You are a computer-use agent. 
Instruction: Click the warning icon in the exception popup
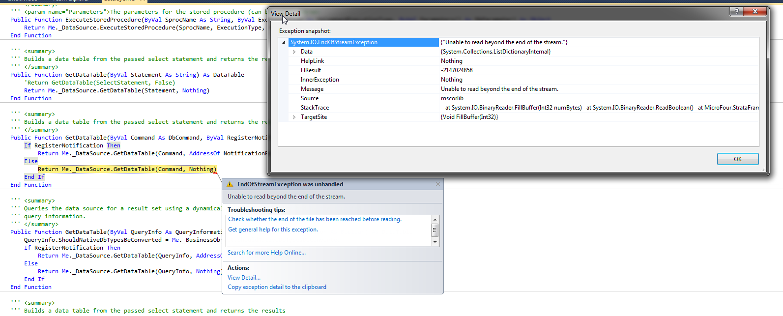pyautogui.click(x=230, y=185)
